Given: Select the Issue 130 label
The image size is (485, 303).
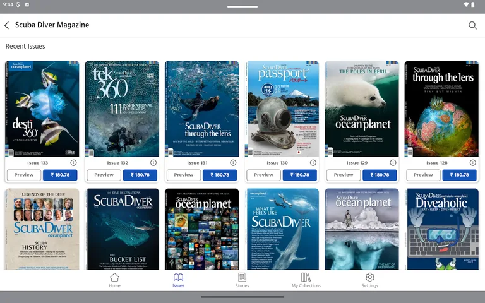Looking at the screenshot, I should (x=277, y=163).
